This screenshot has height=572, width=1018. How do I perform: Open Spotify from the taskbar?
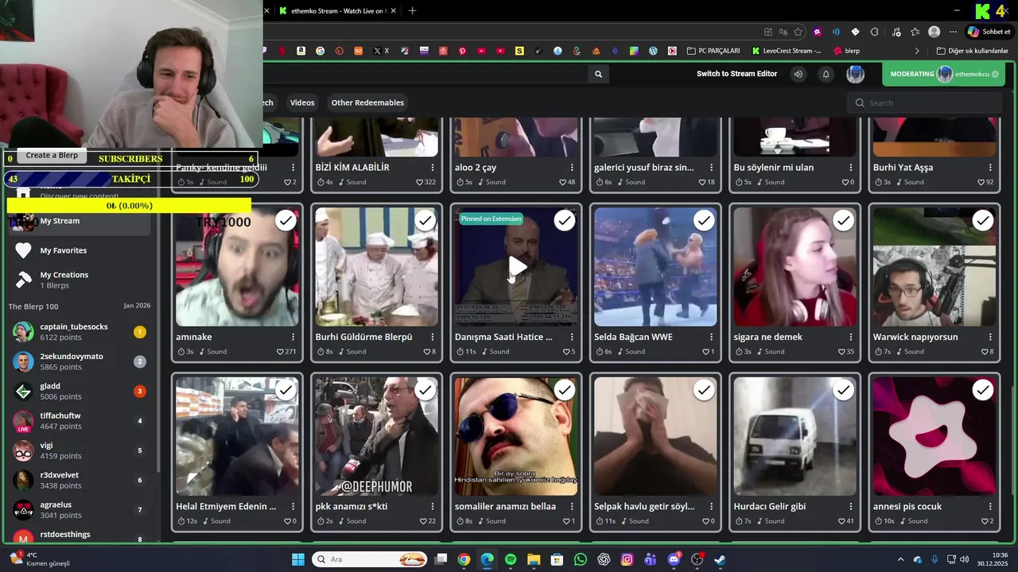pos(511,559)
